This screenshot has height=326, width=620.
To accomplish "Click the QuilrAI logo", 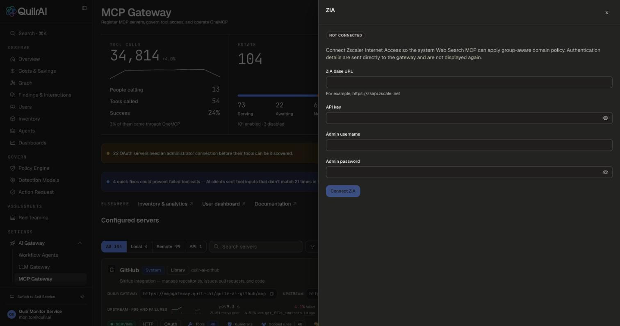I will point(26,11).
